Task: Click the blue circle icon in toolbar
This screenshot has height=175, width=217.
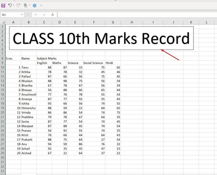Action: 34,5
